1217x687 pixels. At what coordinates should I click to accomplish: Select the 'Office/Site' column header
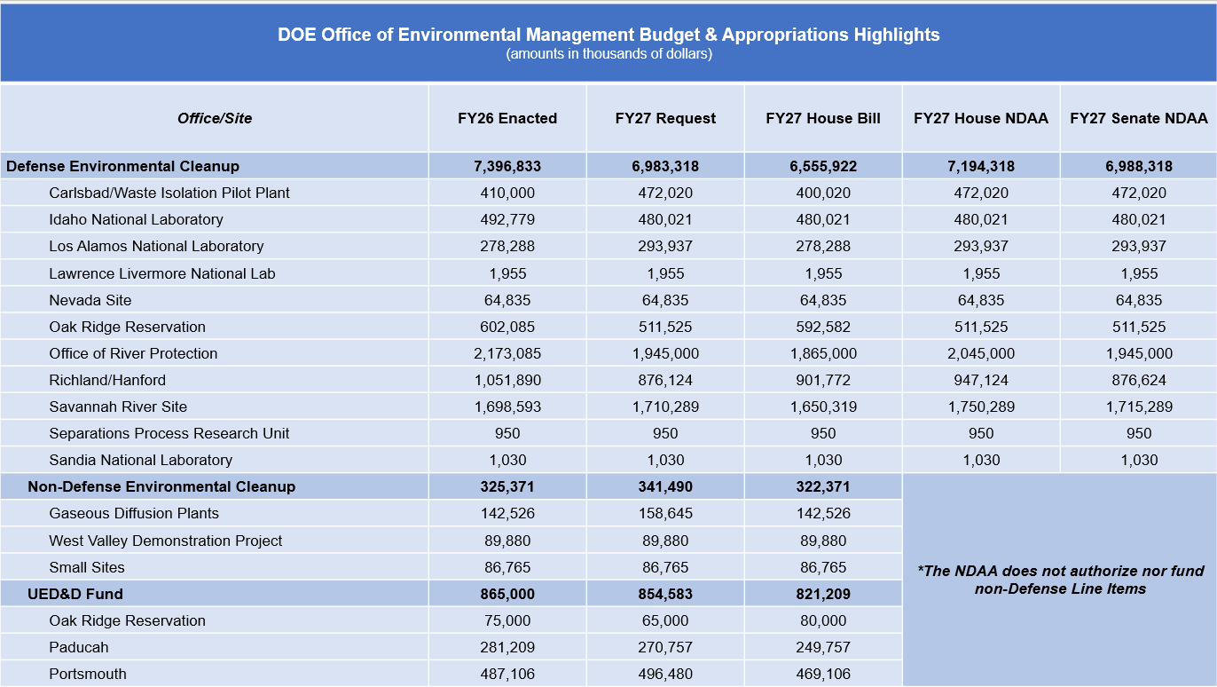(x=215, y=118)
